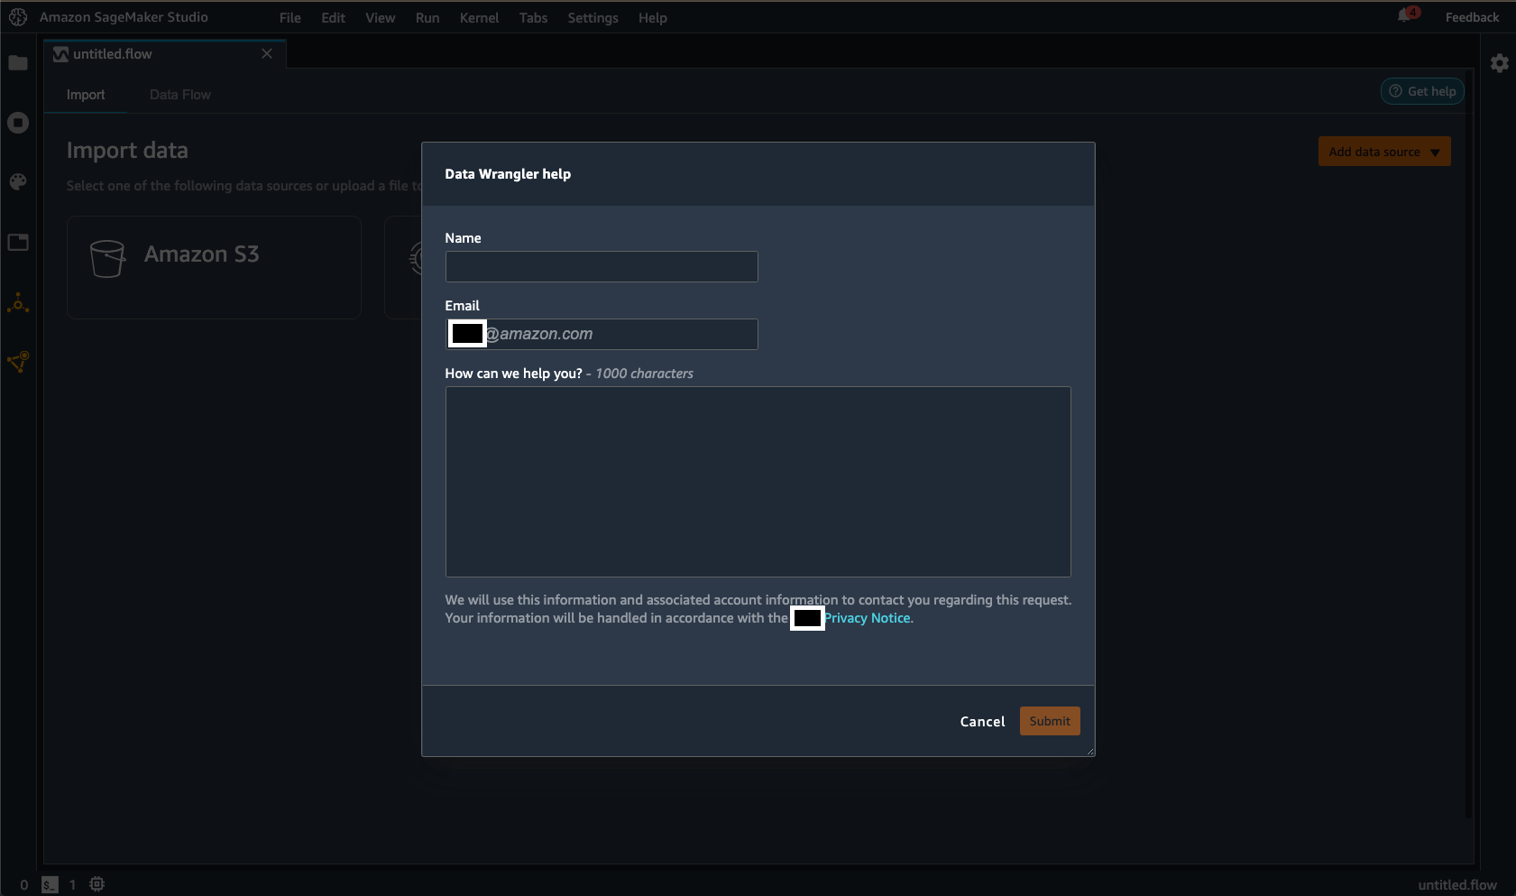Open the SageMaker Studio home icon
1516x896 pixels.
click(x=17, y=16)
